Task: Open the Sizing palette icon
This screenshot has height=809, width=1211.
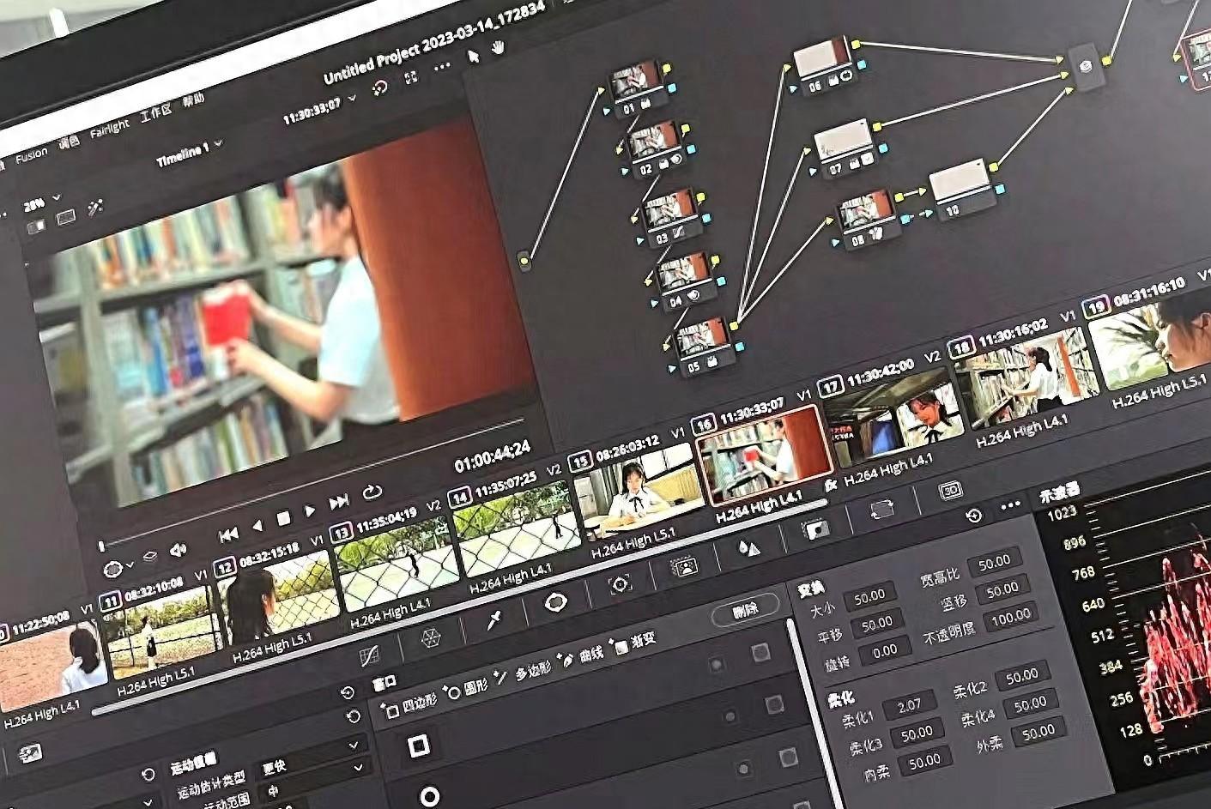Action: (x=881, y=510)
